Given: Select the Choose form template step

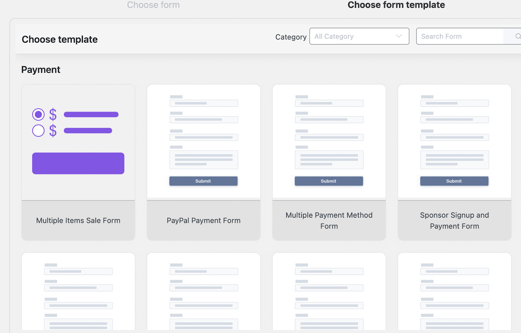Looking at the screenshot, I should [x=396, y=5].
